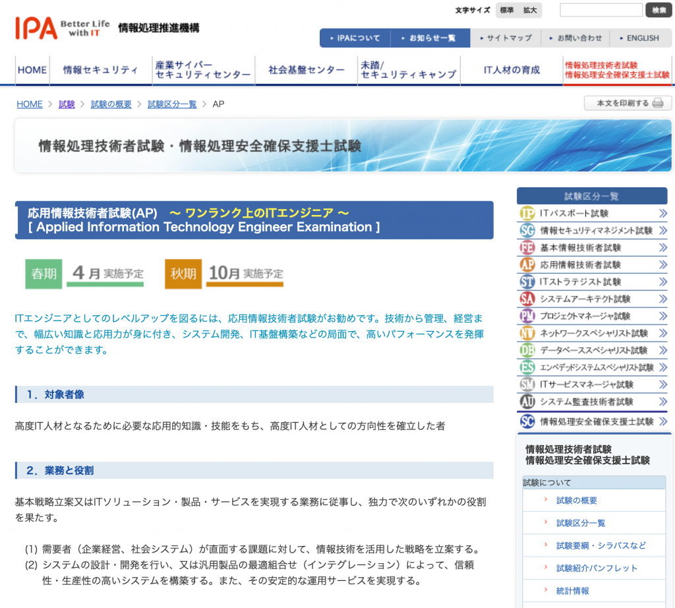Click the DB icon for データベーススペシャリスト試験
The image size is (675, 608).
click(x=527, y=350)
